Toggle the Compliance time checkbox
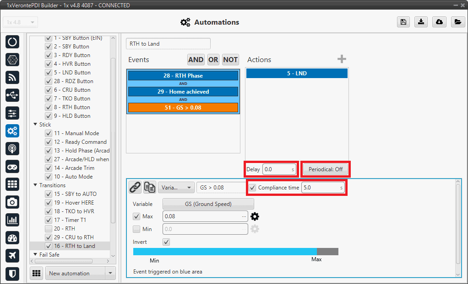 click(x=252, y=188)
